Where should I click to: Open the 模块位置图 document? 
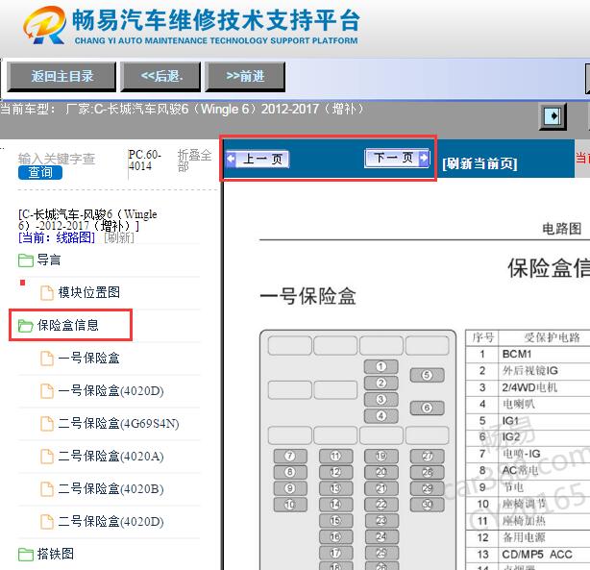[88, 292]
